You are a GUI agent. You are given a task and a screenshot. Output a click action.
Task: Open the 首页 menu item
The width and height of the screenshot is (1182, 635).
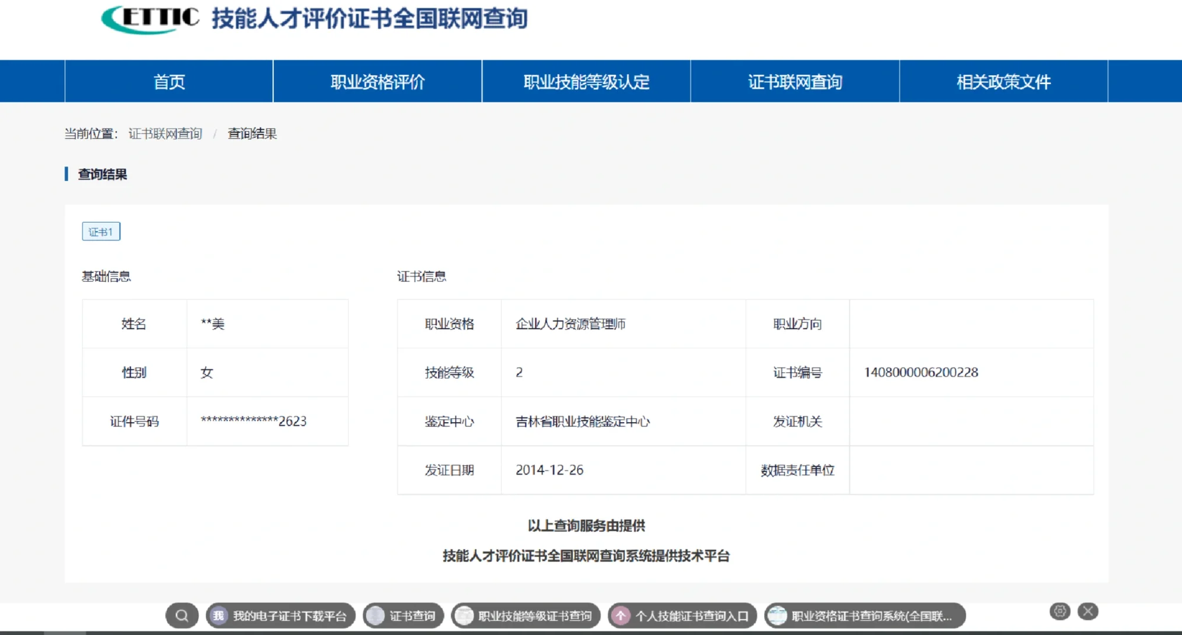click(x=169, y=82)
